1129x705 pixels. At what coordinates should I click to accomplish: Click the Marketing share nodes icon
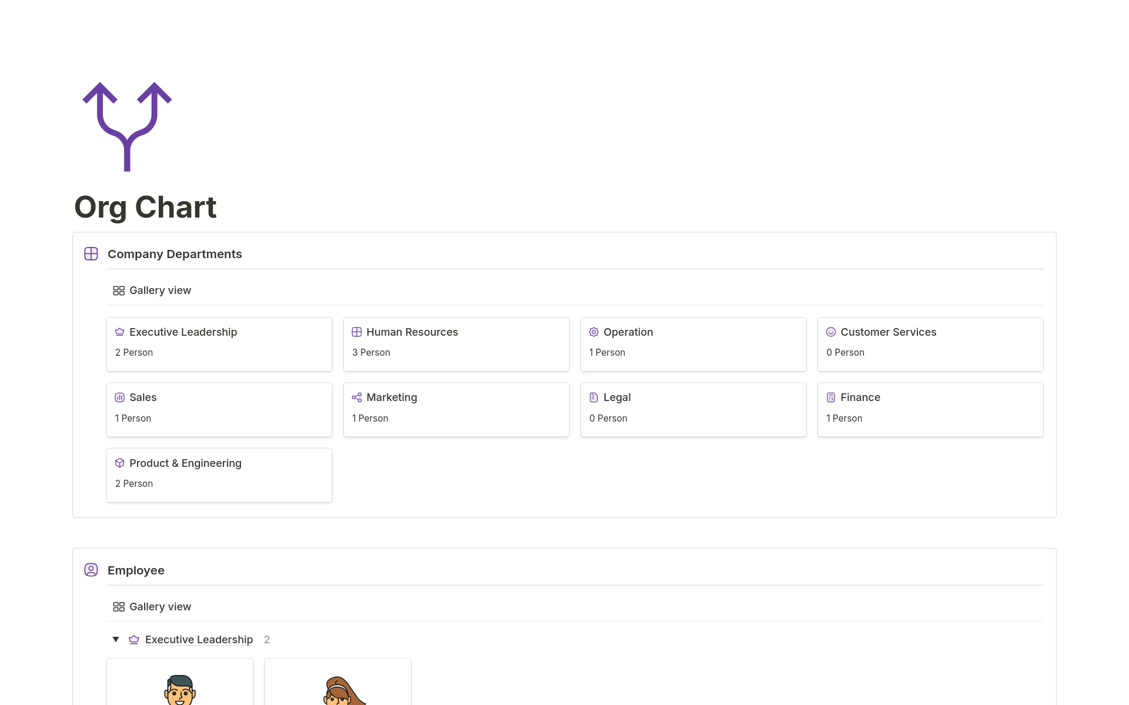point(357,397)
